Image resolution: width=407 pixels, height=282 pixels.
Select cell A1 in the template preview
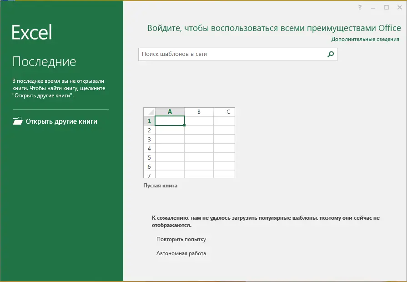click(x=169, y=121)
